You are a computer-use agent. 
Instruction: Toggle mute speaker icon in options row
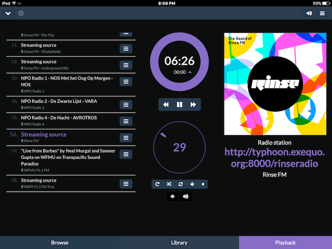point(203,184)
